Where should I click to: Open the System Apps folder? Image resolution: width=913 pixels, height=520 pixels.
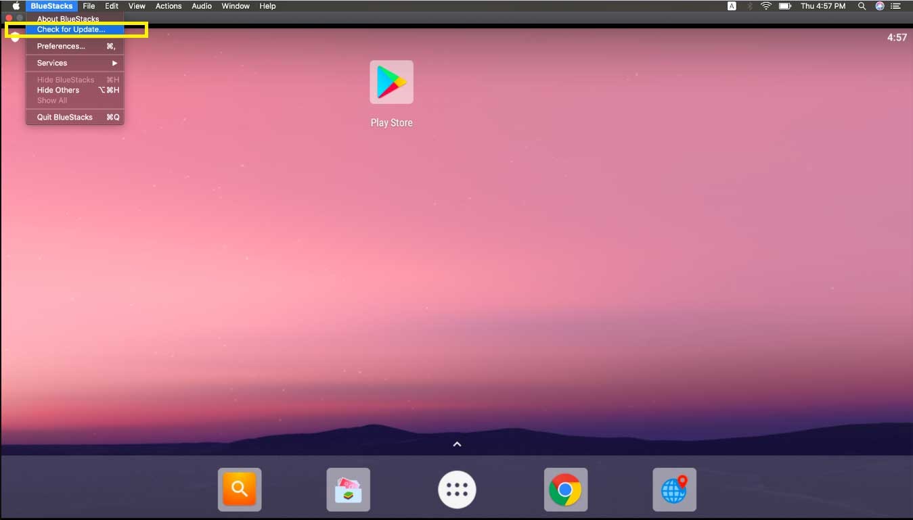[x=348, y=490]
